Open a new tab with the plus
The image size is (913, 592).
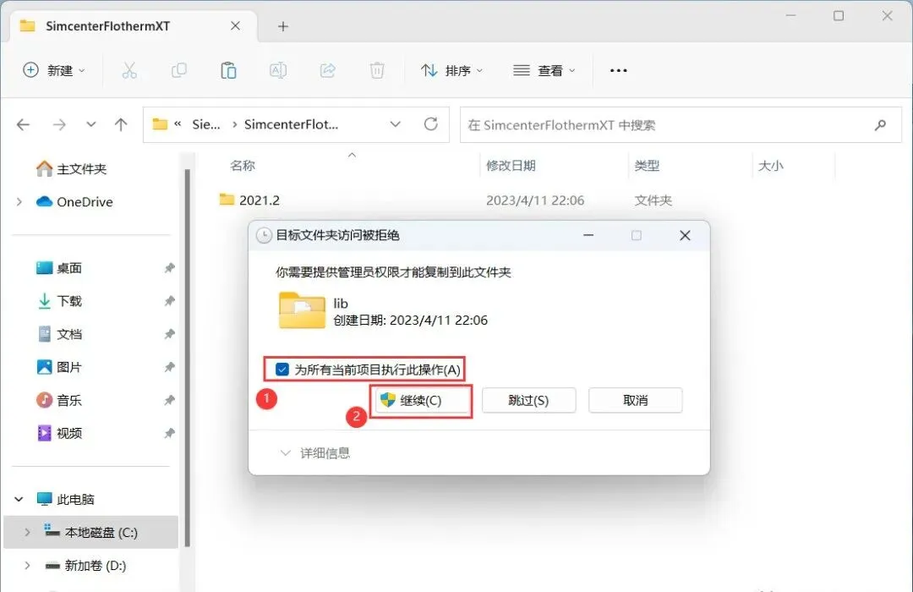pyautogui.click(x=283, y=26)
